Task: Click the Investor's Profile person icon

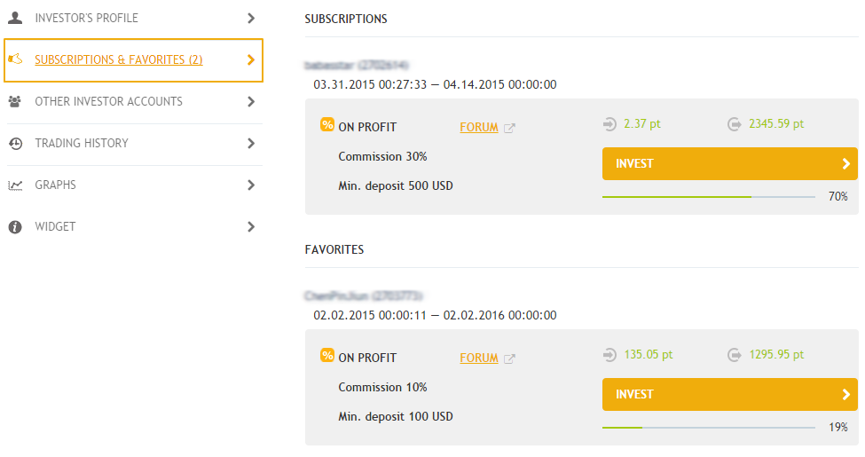Action: [x=15, y=18]
